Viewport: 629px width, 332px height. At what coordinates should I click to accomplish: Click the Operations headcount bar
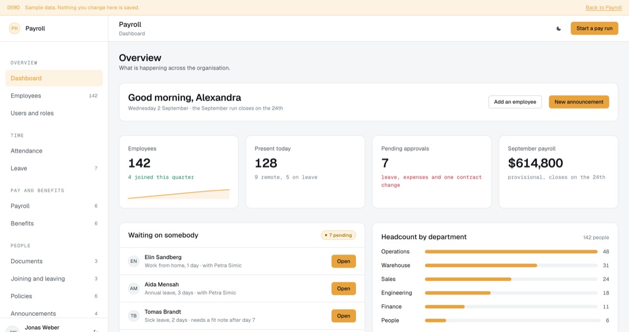tap(511, 252)
